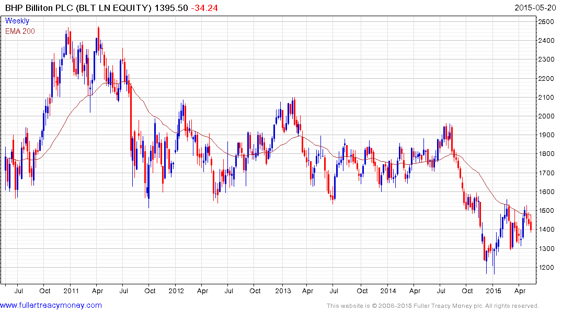Screen dimensions: 562x313
Task: Select the 1400 price axis label
Action: pos(546,230)
